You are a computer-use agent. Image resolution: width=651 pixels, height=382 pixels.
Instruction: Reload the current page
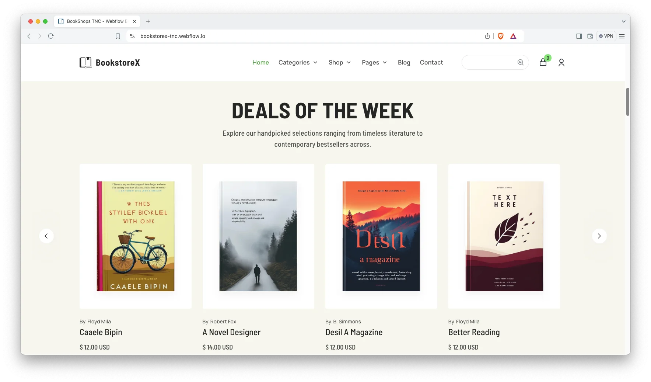(x=51, y=36)
